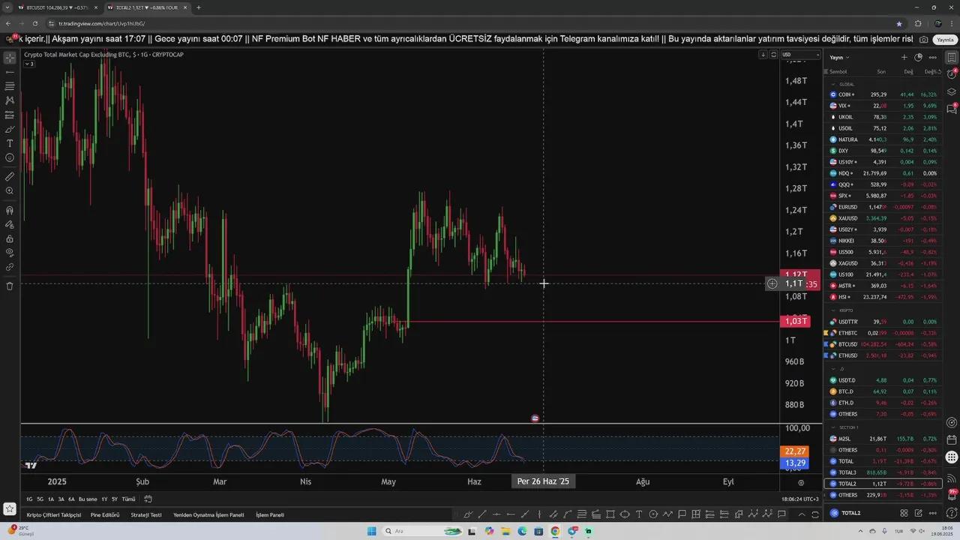960x540 pixels.
Task: Open the Fibonacci tools in left toolbar
Action: coord(10,86)
